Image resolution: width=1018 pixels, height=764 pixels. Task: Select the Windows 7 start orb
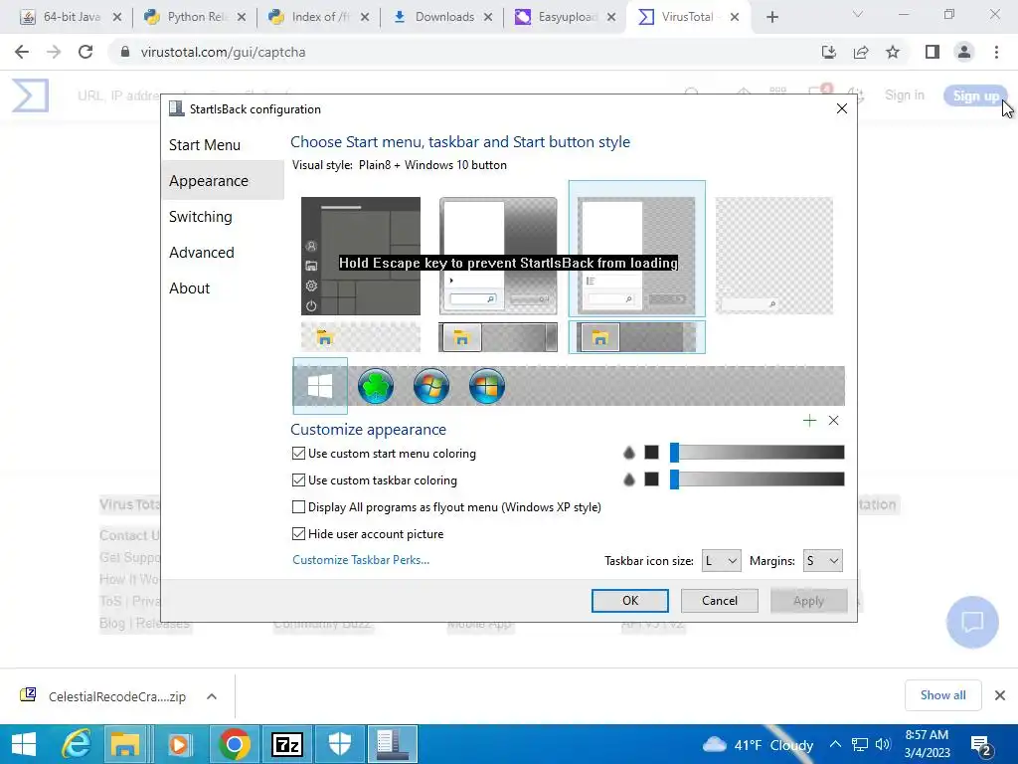coord(431,386)
